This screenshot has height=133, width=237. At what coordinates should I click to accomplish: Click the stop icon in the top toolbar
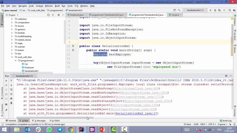tap(224, 10)
